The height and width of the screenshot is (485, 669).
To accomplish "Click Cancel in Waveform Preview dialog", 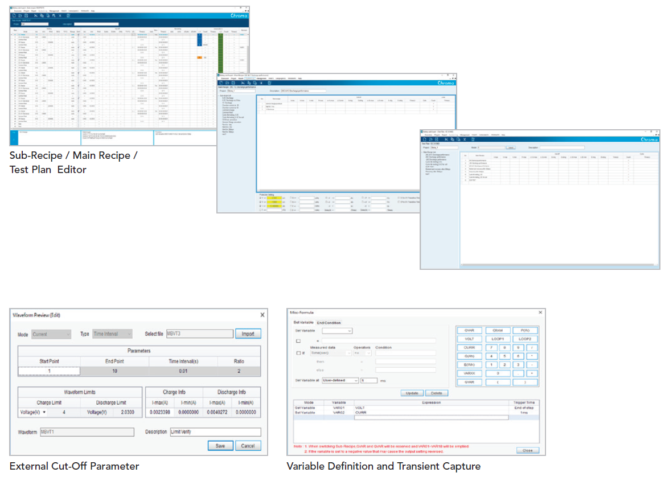I will coord(248,446).
